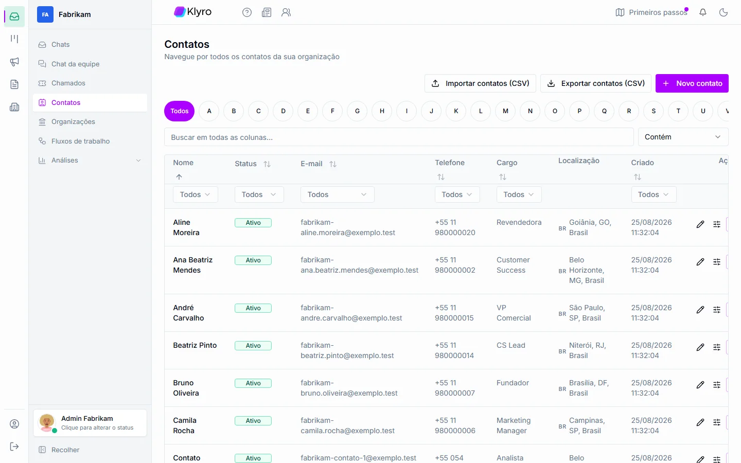Sort by the Status column
This screenshot has height=463, width=741.
(x=267, y=164)
